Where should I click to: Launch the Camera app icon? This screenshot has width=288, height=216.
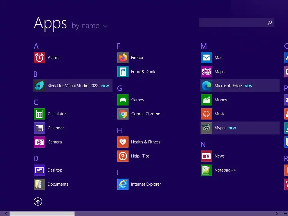pos(39,142)
